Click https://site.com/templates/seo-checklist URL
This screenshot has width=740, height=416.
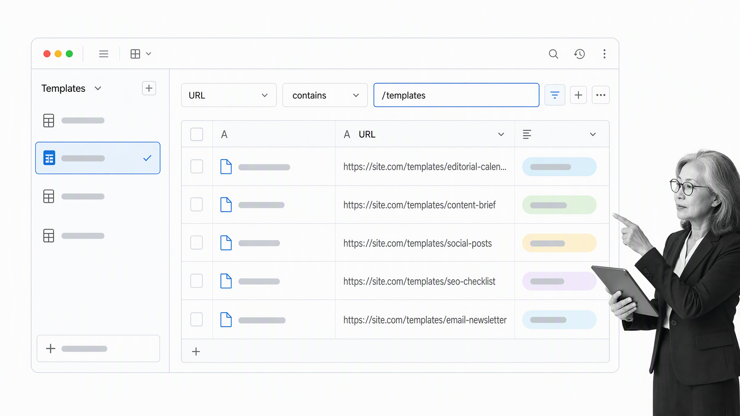(420, 281)
